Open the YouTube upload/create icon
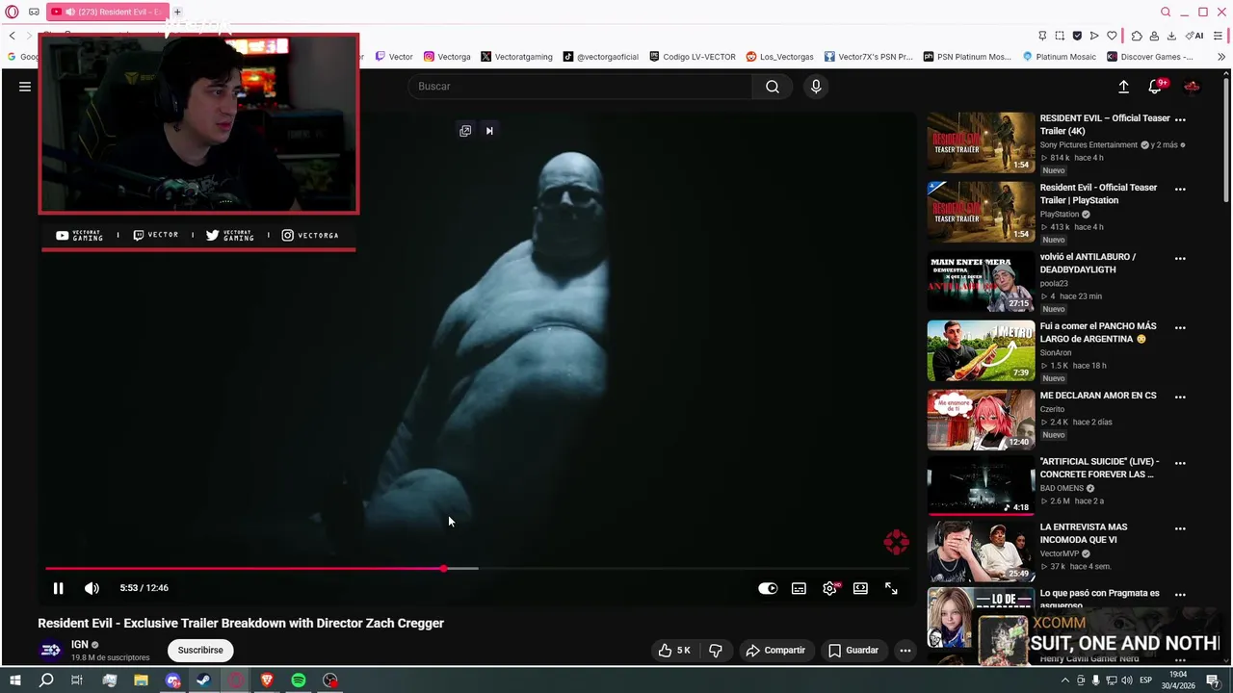This screenshot has width=1233, height=693. [x=1123, y=87]
